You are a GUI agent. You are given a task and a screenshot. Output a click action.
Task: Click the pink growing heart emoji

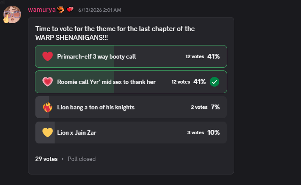(x=48, y=82)
